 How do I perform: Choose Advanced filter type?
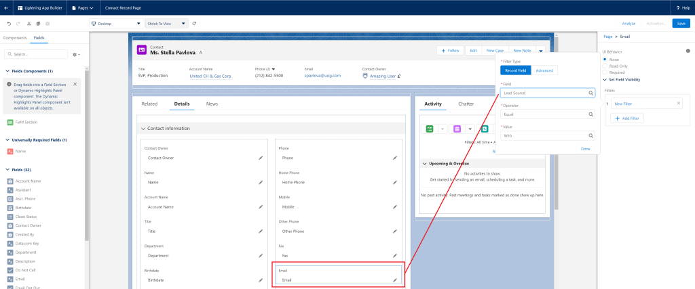(x=544, y=70)
